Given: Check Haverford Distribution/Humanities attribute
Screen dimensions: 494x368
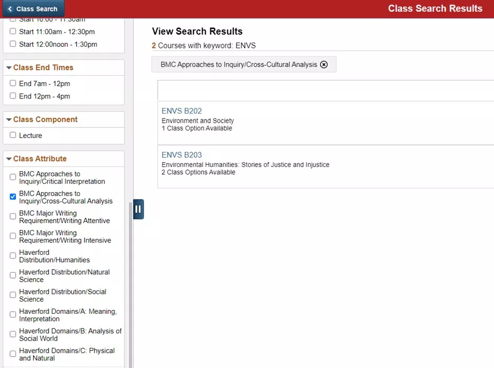Looking at the screenshot, I should click(13, 256).
